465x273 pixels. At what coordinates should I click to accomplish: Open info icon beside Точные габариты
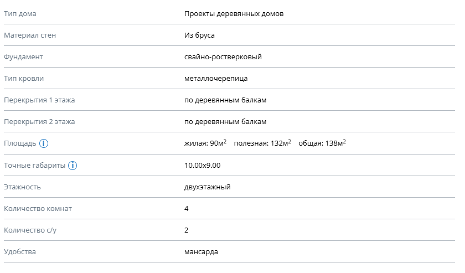tap(73, 165)
